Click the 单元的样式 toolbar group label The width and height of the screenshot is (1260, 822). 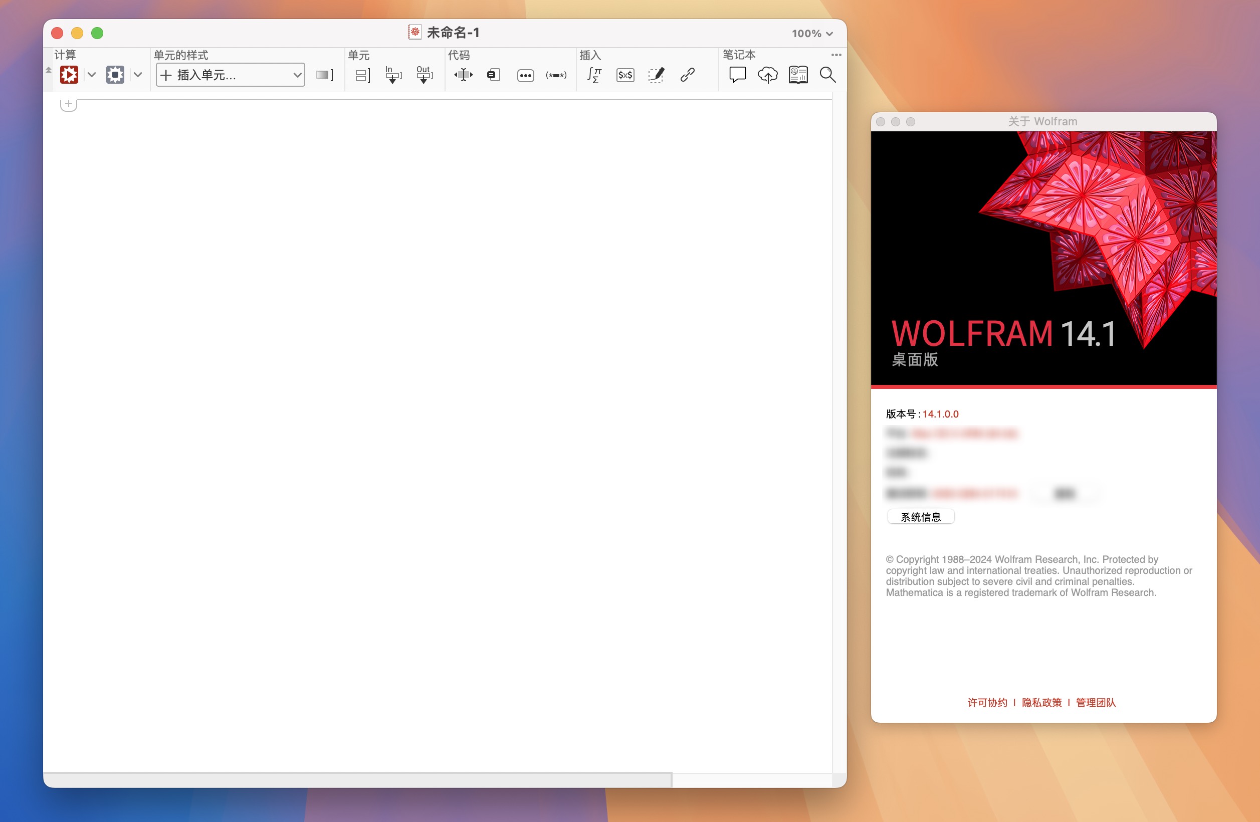tap(180, 55)
